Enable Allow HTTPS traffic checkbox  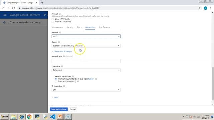pyautogui.click(x=53, y=22)
